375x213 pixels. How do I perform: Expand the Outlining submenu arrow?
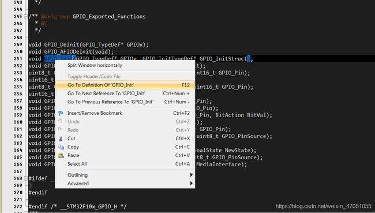[192, 175]
